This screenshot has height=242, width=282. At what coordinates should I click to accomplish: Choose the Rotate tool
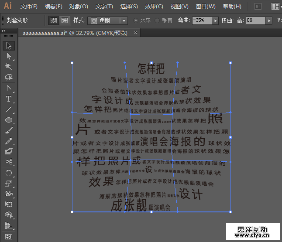(8, 173)
